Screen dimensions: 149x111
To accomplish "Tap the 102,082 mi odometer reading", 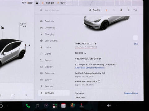I will point(81,53).
